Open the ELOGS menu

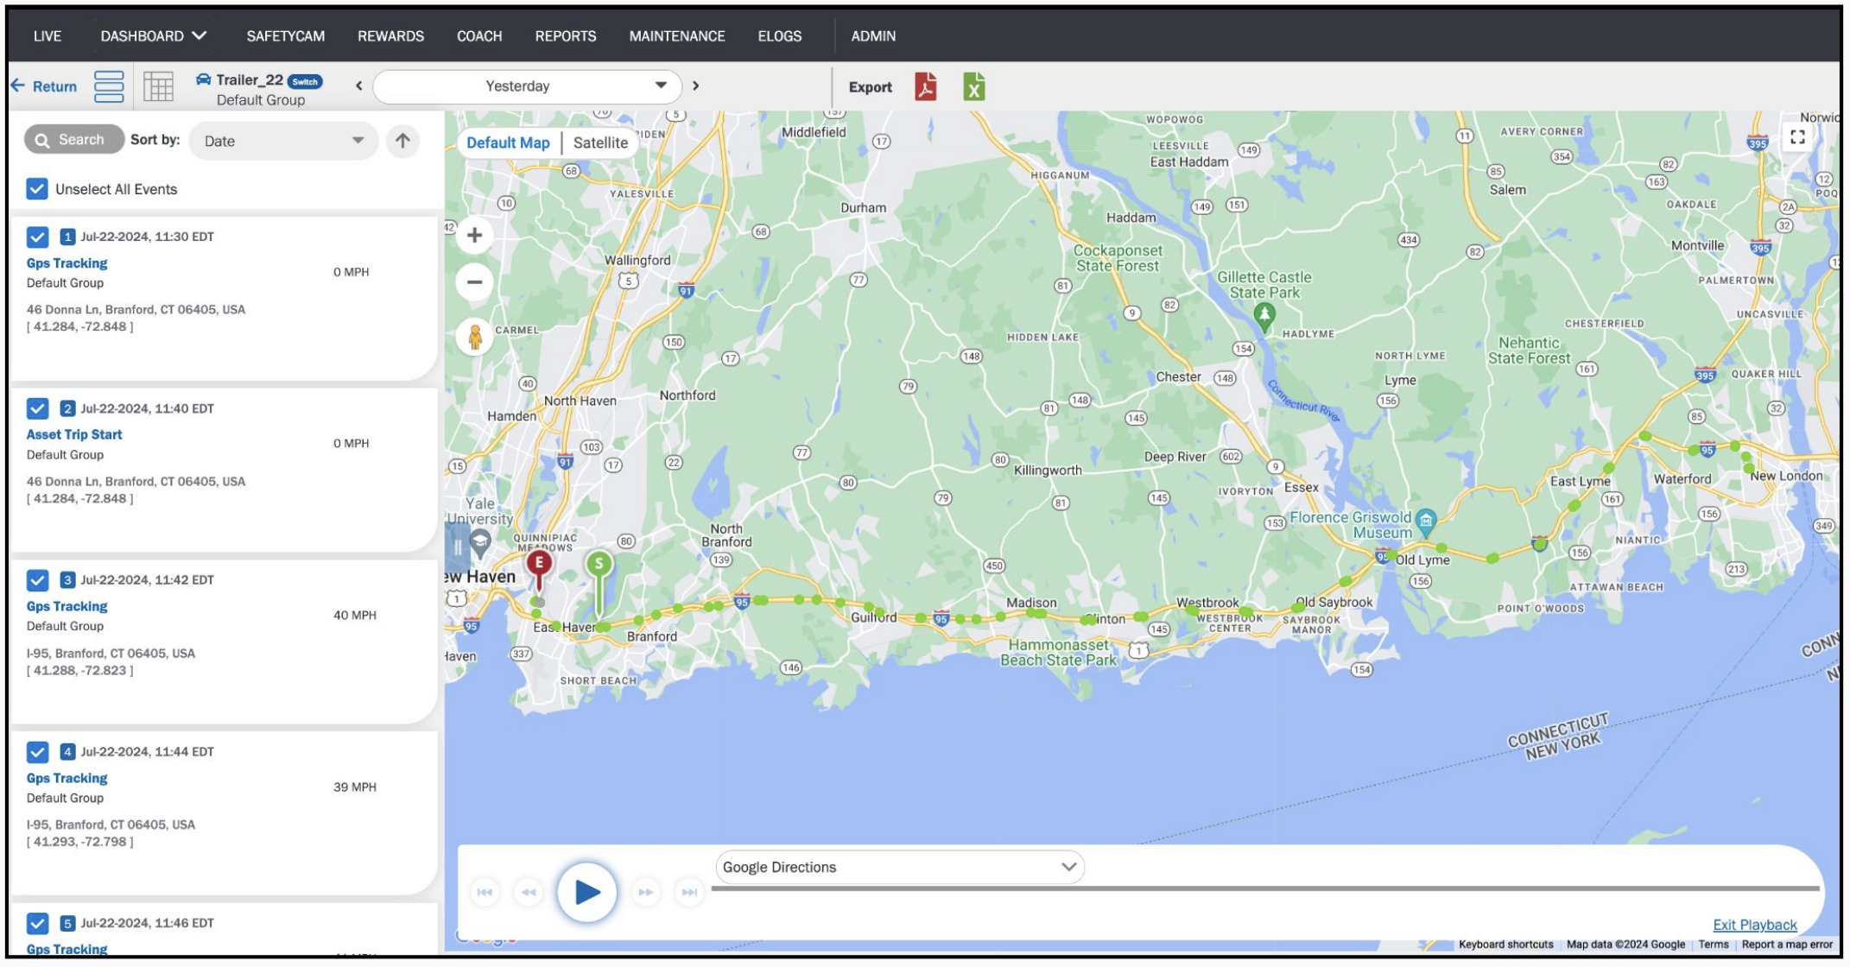pos(780,35)
